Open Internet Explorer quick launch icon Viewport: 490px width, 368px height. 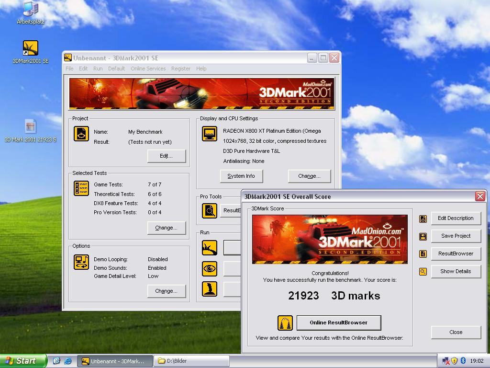tap(67, 361)
